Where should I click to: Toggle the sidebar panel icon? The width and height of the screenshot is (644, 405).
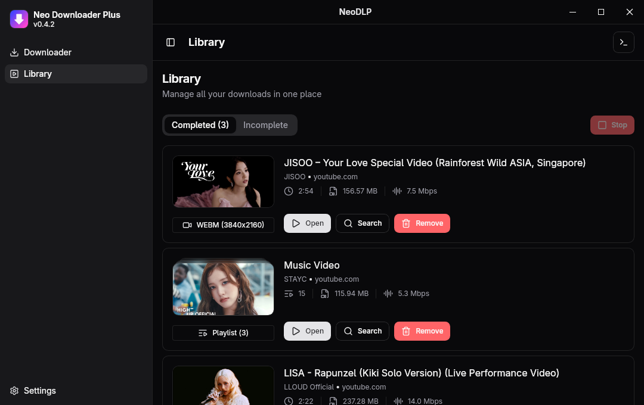click(171, 42)
